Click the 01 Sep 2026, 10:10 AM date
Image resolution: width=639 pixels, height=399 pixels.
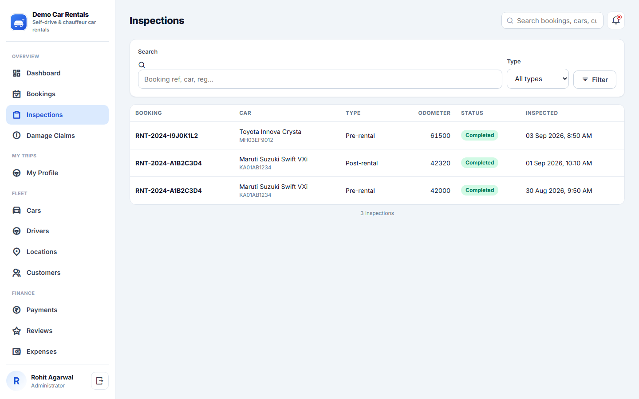coord(559,163)
